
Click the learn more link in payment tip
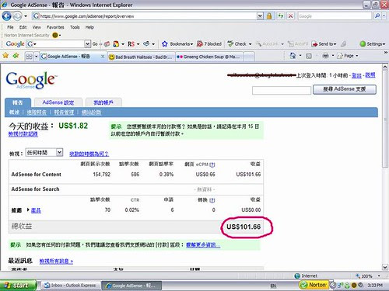tap(203, 244)
